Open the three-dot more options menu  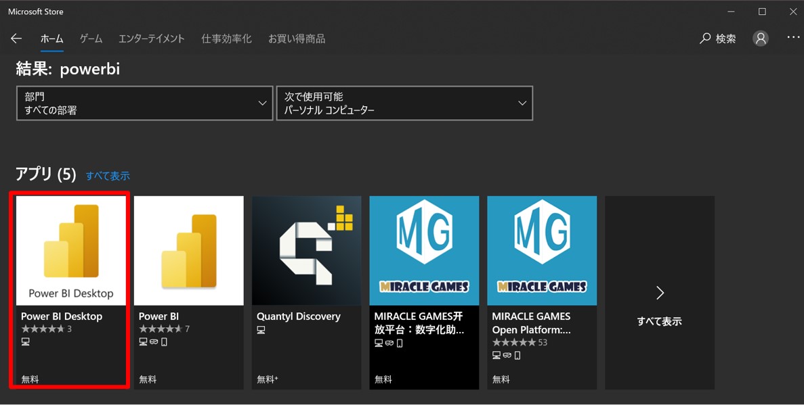coord(793,38)
